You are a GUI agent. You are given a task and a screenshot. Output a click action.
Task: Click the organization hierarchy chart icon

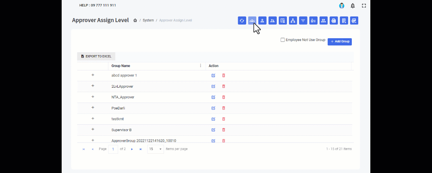[x=293, y=21]
